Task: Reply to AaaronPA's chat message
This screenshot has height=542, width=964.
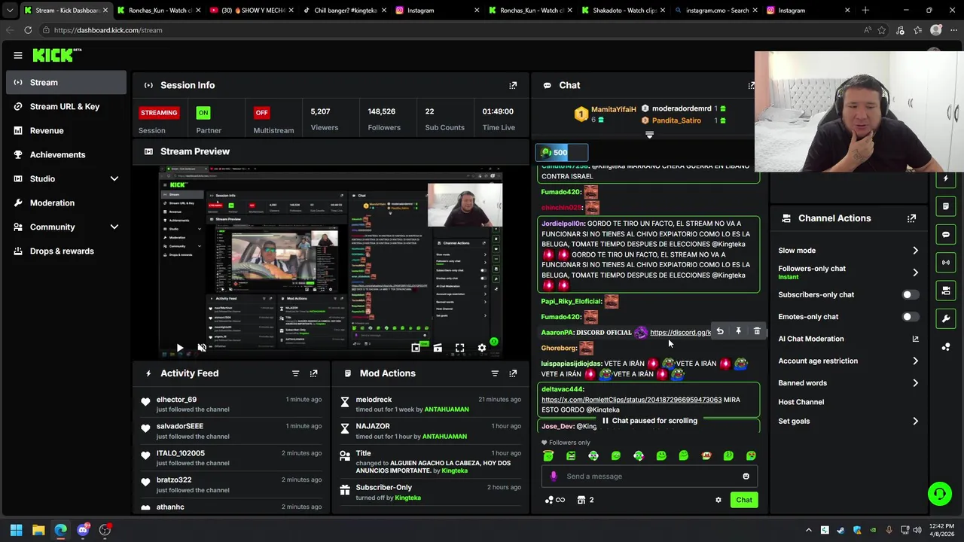Action: click(720, 331)
